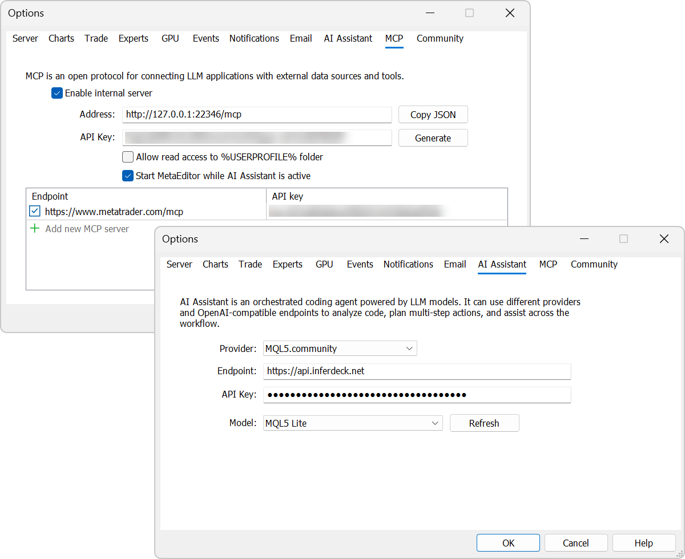Check Allow read access to %USERPROFILE% folder
The height and width of the screenshot is (559, 685).
(128, 157)
